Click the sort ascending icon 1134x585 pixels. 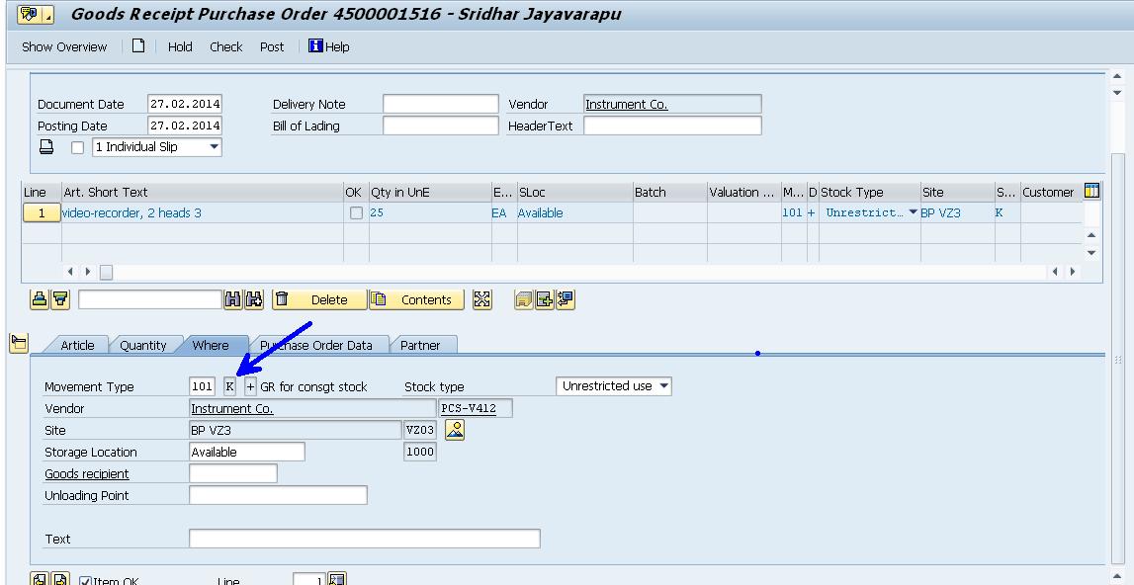pos(40,299)
